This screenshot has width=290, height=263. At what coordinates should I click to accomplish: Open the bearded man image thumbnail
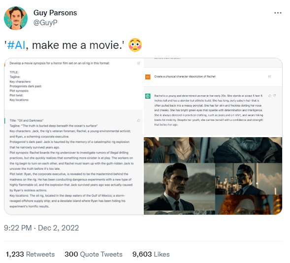tap(248, 150)
